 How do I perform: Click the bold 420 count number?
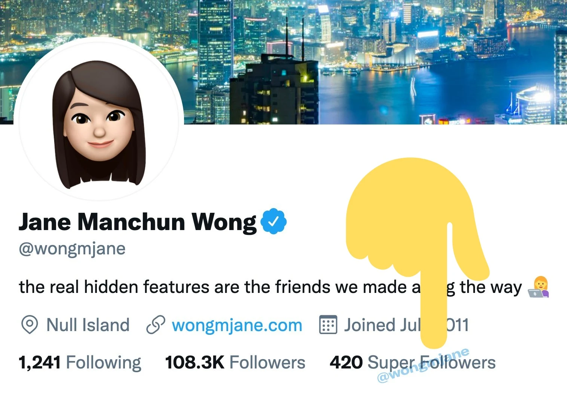click(346, 362)
